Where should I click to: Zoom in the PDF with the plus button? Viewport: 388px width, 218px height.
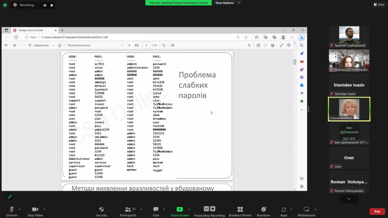[x=129, y=45]
